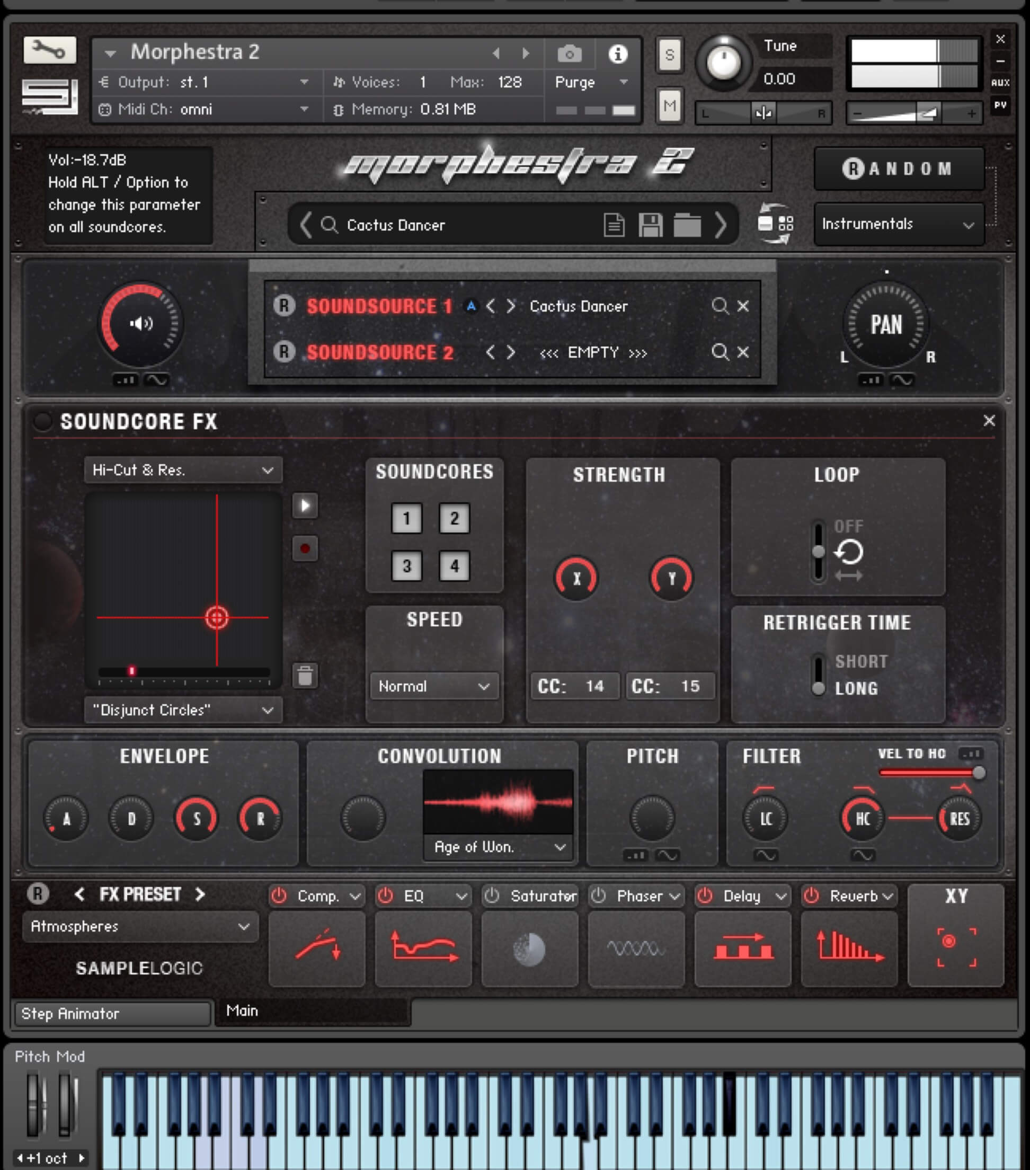Open the Midi Ch omni dropdown
Image resolution: width=1030 pixels, height=1170 pixels.
tap(205, 109)
